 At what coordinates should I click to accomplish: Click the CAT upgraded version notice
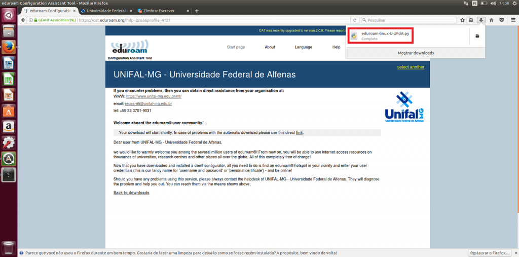[x=302, y=30]
